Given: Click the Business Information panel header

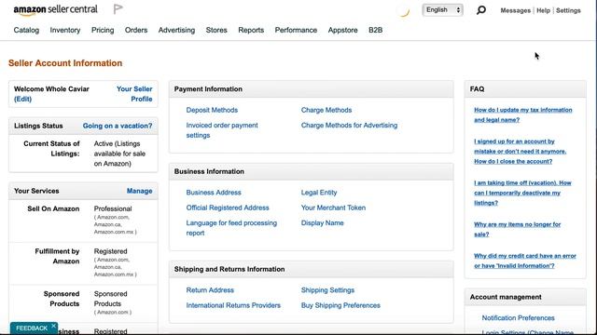Looking at the screenshot, I should [311, 171].
